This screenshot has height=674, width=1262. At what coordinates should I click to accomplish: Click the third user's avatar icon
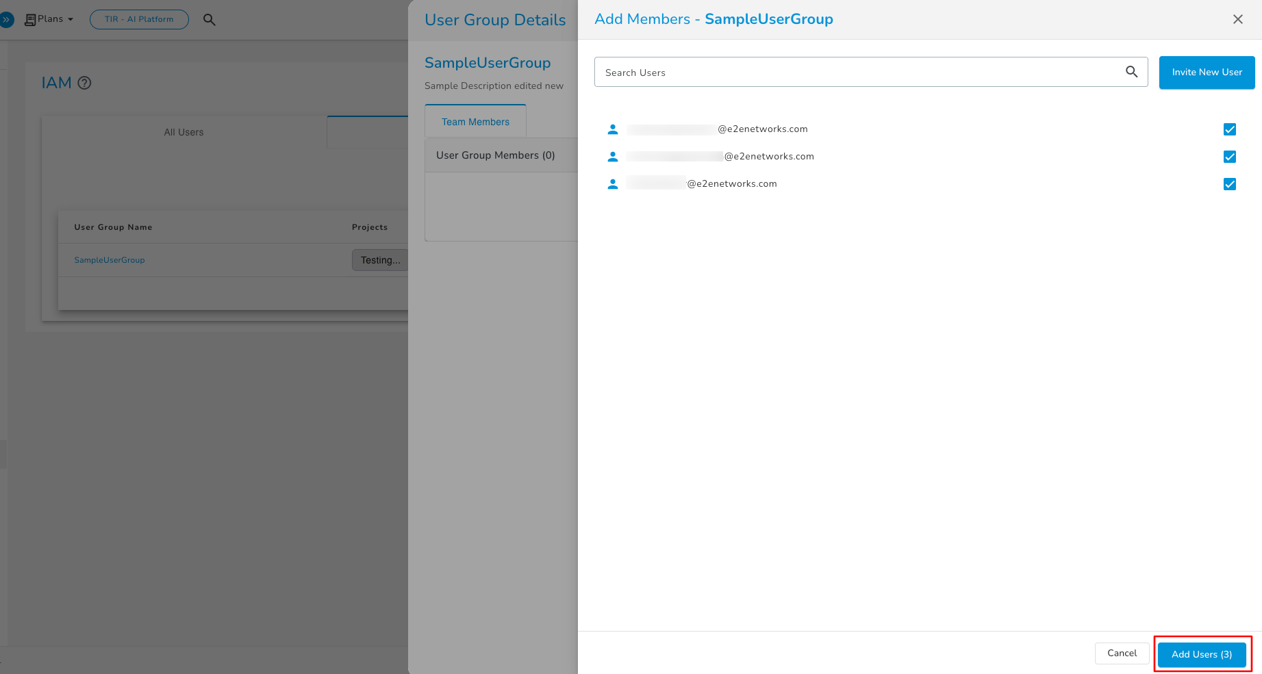click(x=613, y=184)
